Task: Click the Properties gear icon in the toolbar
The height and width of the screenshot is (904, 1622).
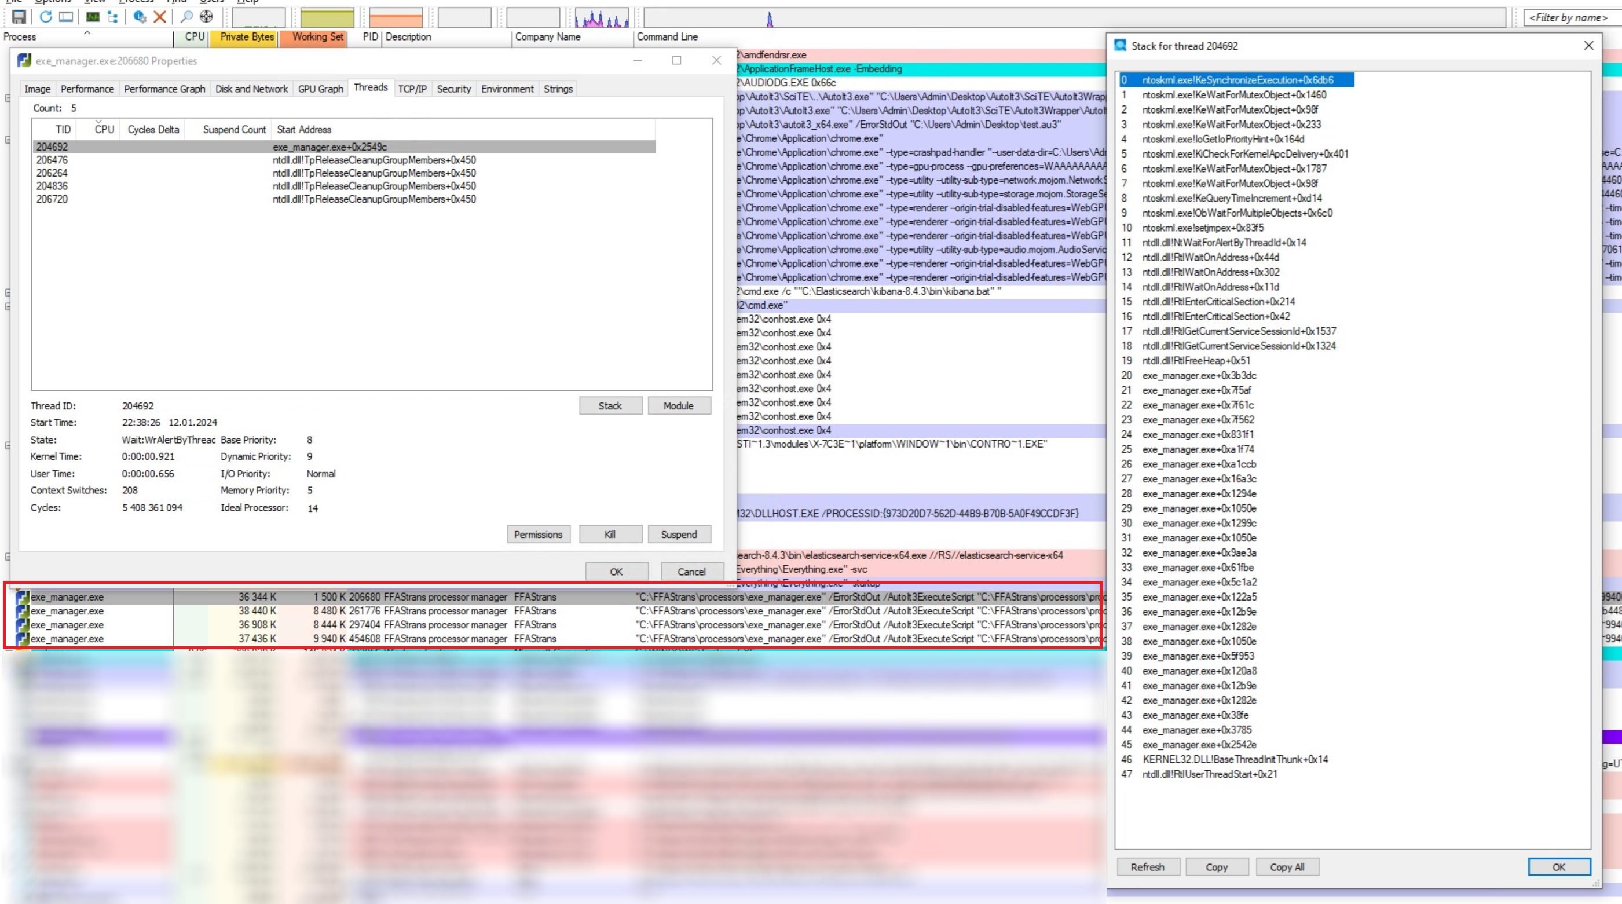Action: (140, 17)
